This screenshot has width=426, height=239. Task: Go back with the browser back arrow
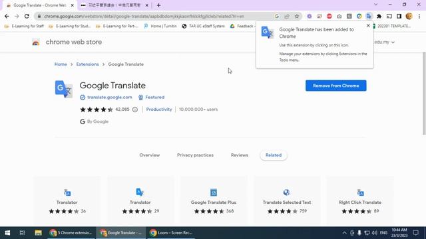click(7, 16)
